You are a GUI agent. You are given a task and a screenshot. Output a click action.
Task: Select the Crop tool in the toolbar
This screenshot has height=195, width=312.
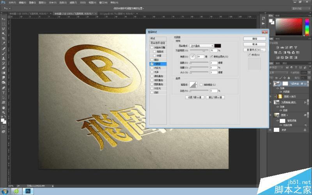coord(4,38)
